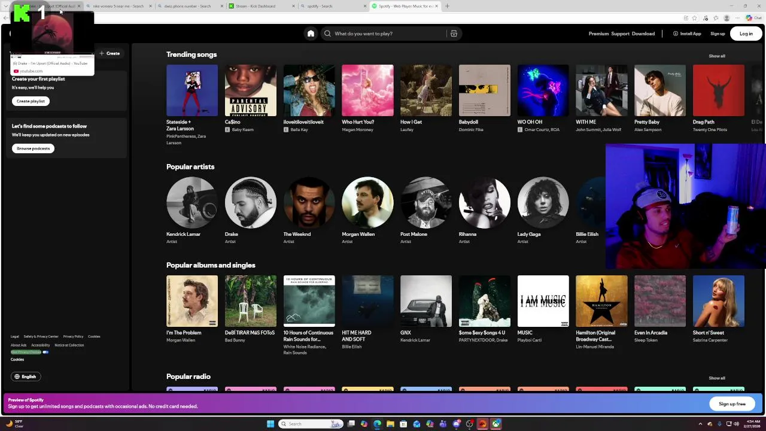Open Microsoft Teams from the taskbar
Image resolution: width=766 pixels, height=431 pixels.
pos(443,424)
